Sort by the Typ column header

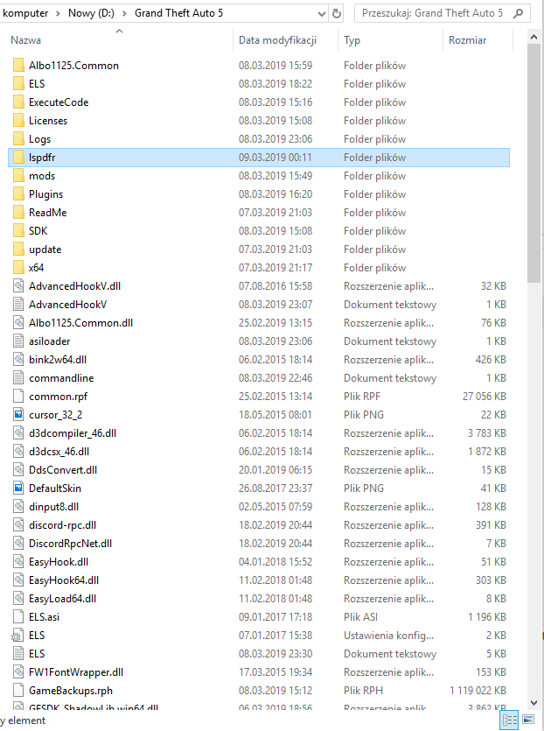pos(352,40)
